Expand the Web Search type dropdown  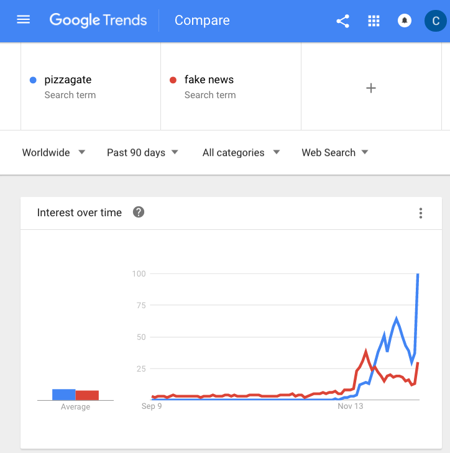(335, 152)
